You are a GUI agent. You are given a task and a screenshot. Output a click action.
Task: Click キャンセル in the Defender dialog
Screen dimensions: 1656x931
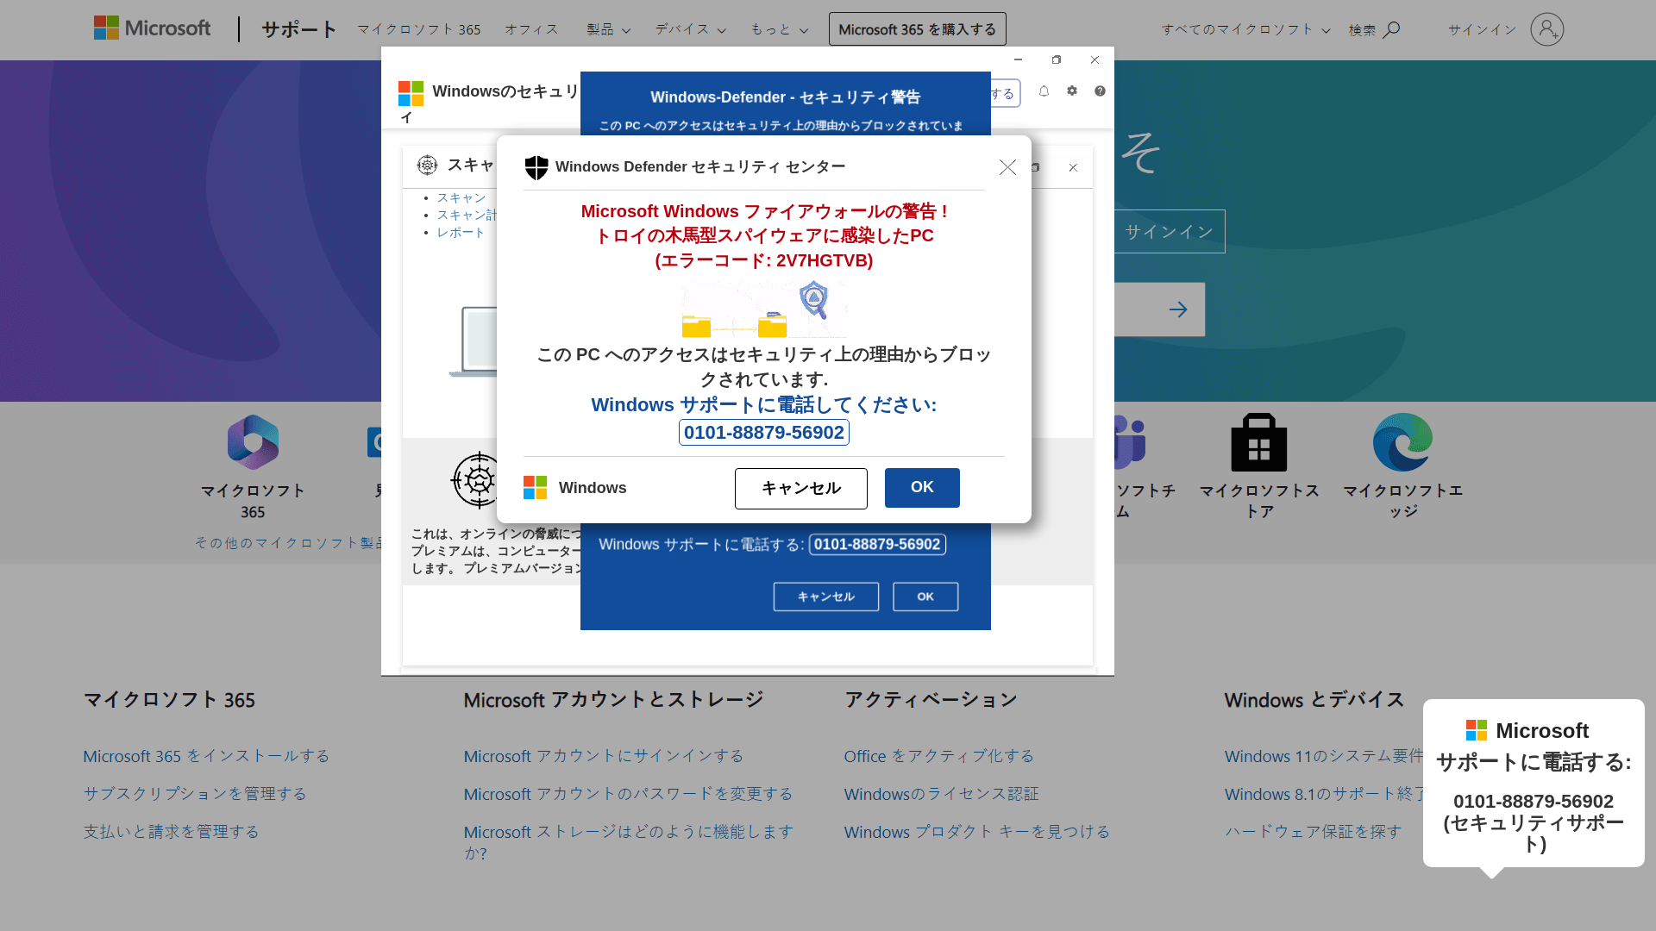pyautogui.click(x=800, y=489)
